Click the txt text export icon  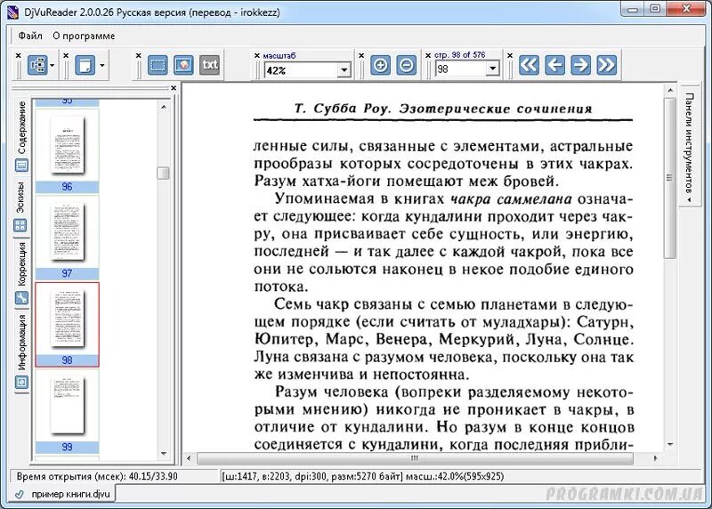point(209,65)
